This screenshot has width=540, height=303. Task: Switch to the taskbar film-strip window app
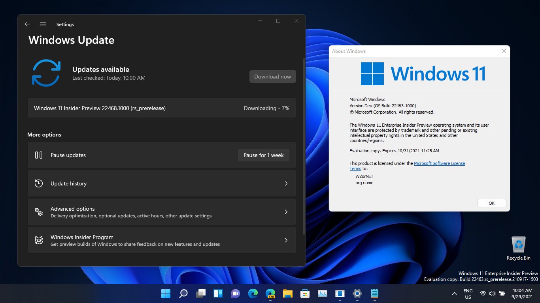(340, 294)
